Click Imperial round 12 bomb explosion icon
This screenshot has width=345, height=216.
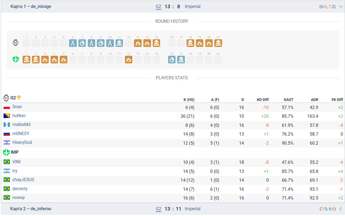point(129,60)
